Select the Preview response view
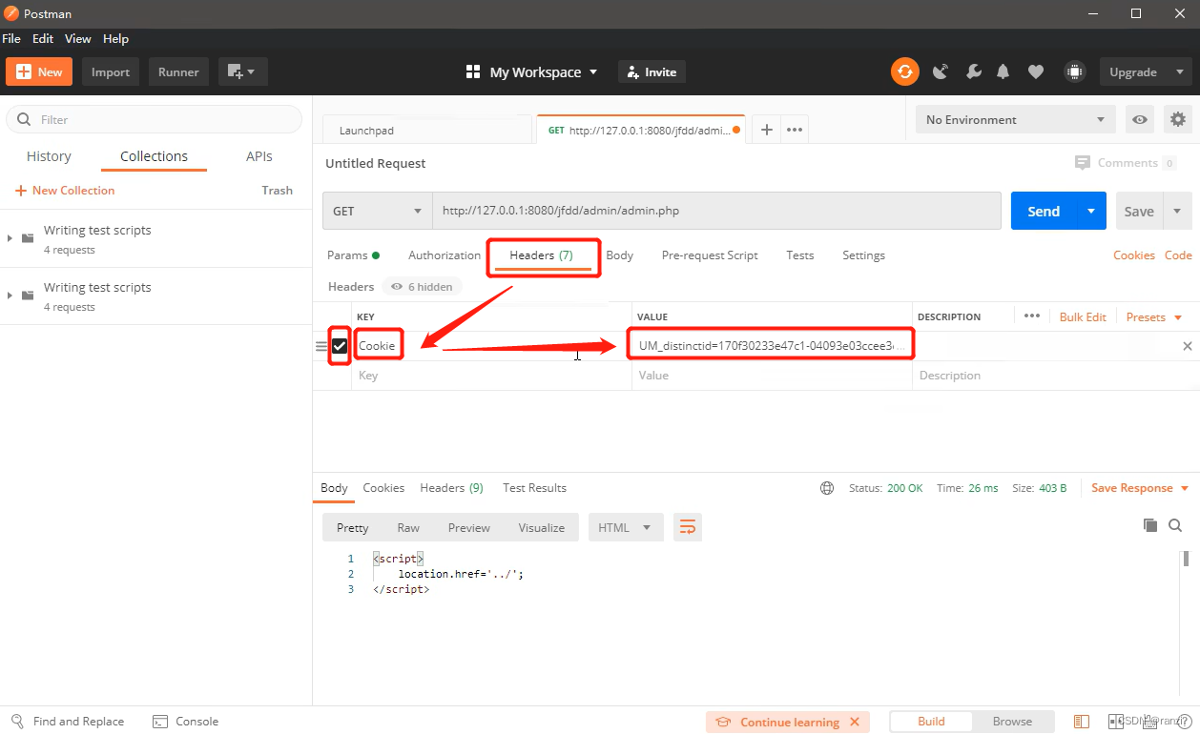Image resolution: width=1200 pixels, height=734 pixels. tap(469, 528)
